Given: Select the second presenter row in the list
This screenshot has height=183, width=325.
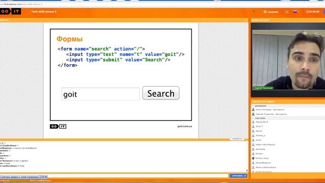Looking at the screenshot, I should click(288, 114).
